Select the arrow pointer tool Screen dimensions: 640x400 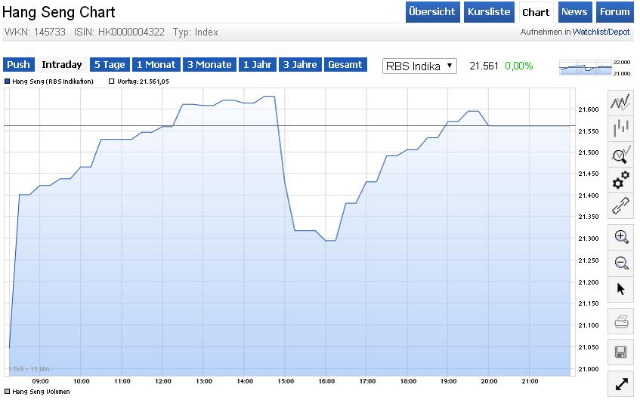click(x=621, y=289)
